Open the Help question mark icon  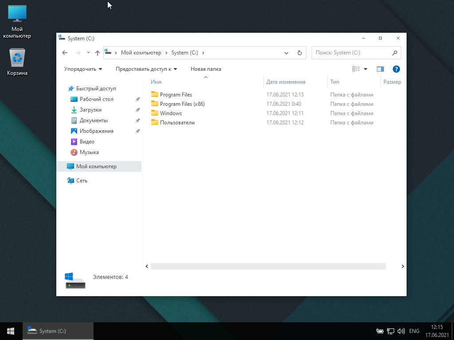click(x=396, y=69)
